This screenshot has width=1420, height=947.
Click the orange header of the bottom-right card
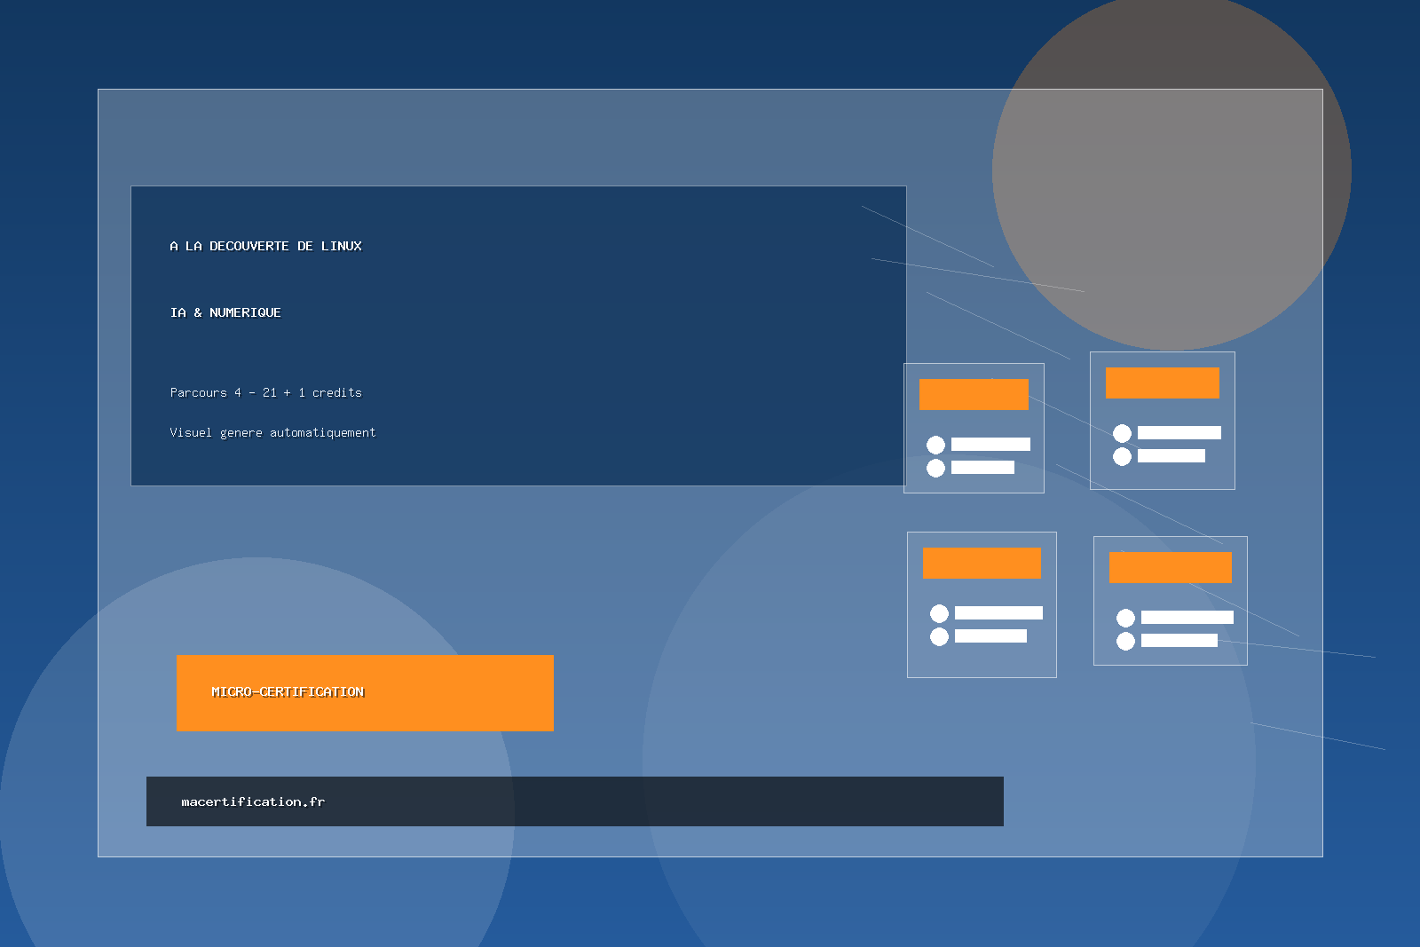(x=1170, y=567)
